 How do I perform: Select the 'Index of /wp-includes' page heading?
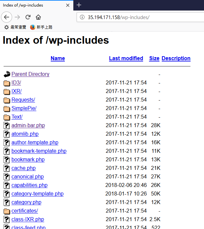pyautogui.click(x=56, y=40)
